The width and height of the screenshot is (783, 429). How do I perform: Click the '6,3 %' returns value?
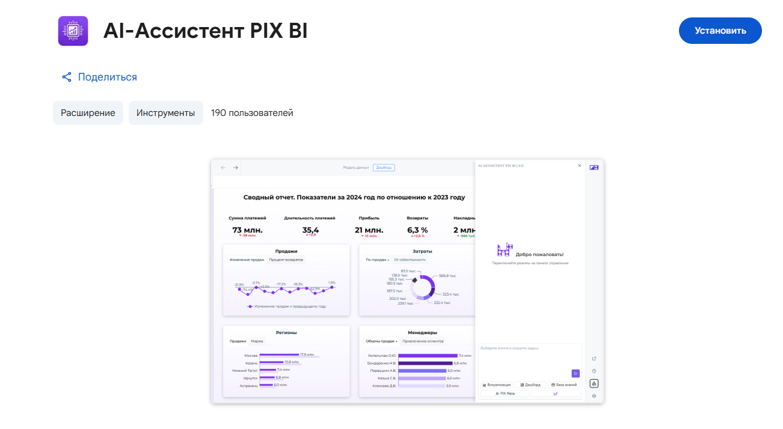(417, 230)
